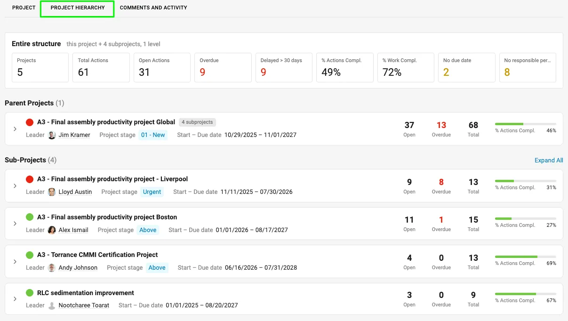
Task: Click the red status dot on Global project
Action: click(x=30, y=122)
